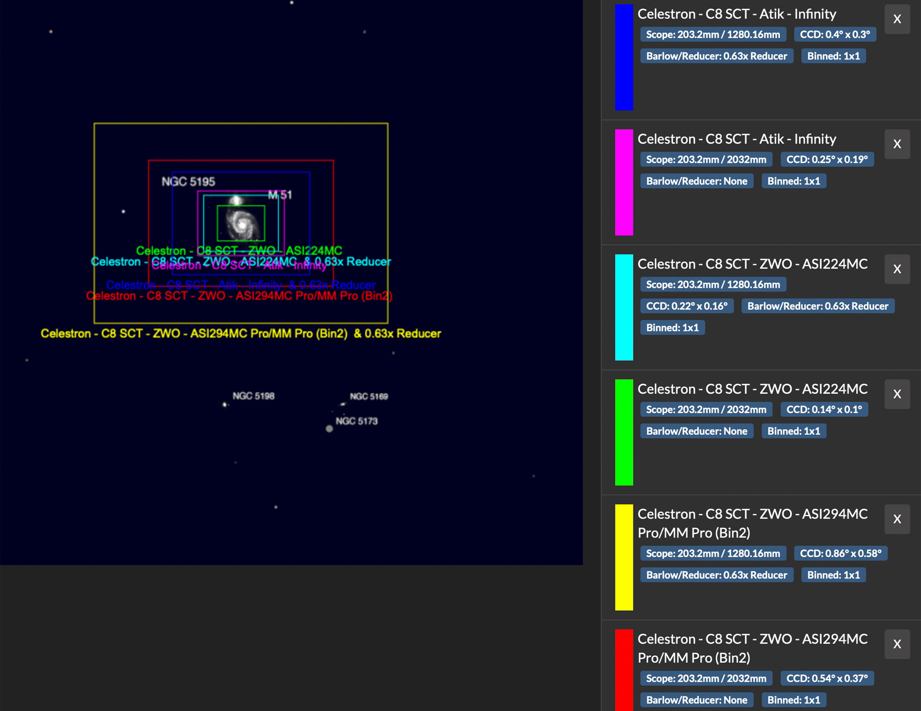Click Scope 1280.16mm tag in yellow entry
The image size is (921, 711).
click(x=713, y=553)
